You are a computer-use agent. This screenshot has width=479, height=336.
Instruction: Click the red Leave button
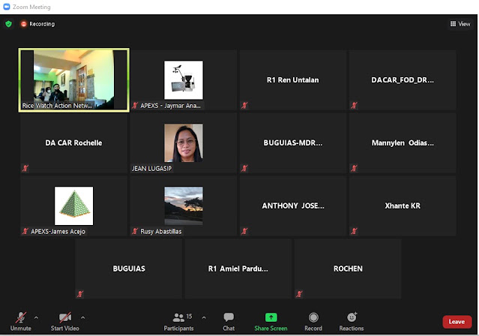point(457,322)
